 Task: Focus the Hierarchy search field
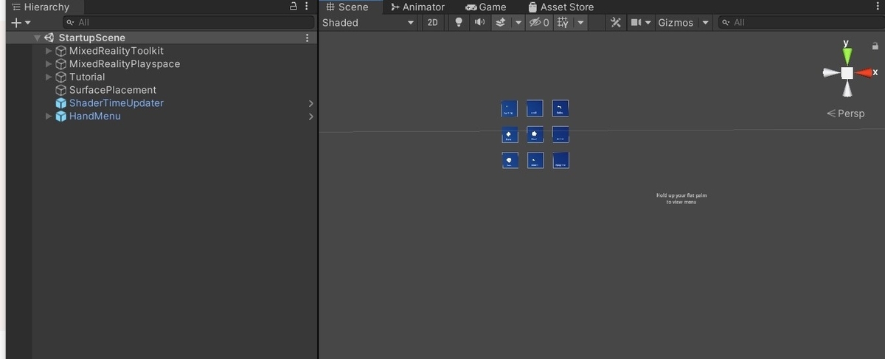pyautogui.click(x=190, y=23)
